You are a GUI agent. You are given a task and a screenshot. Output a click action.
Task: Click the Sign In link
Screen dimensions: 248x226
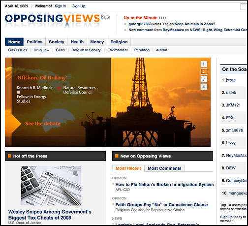61,6
